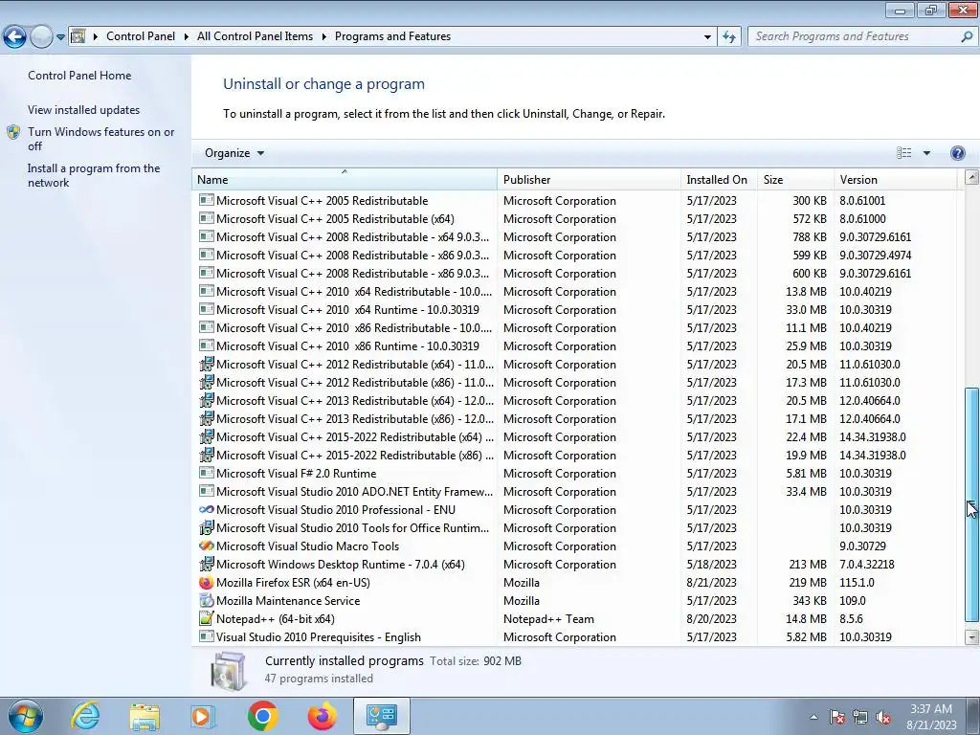Open Control Panel Home link
This screenshot has height=735, width=980.
point(79,76)
